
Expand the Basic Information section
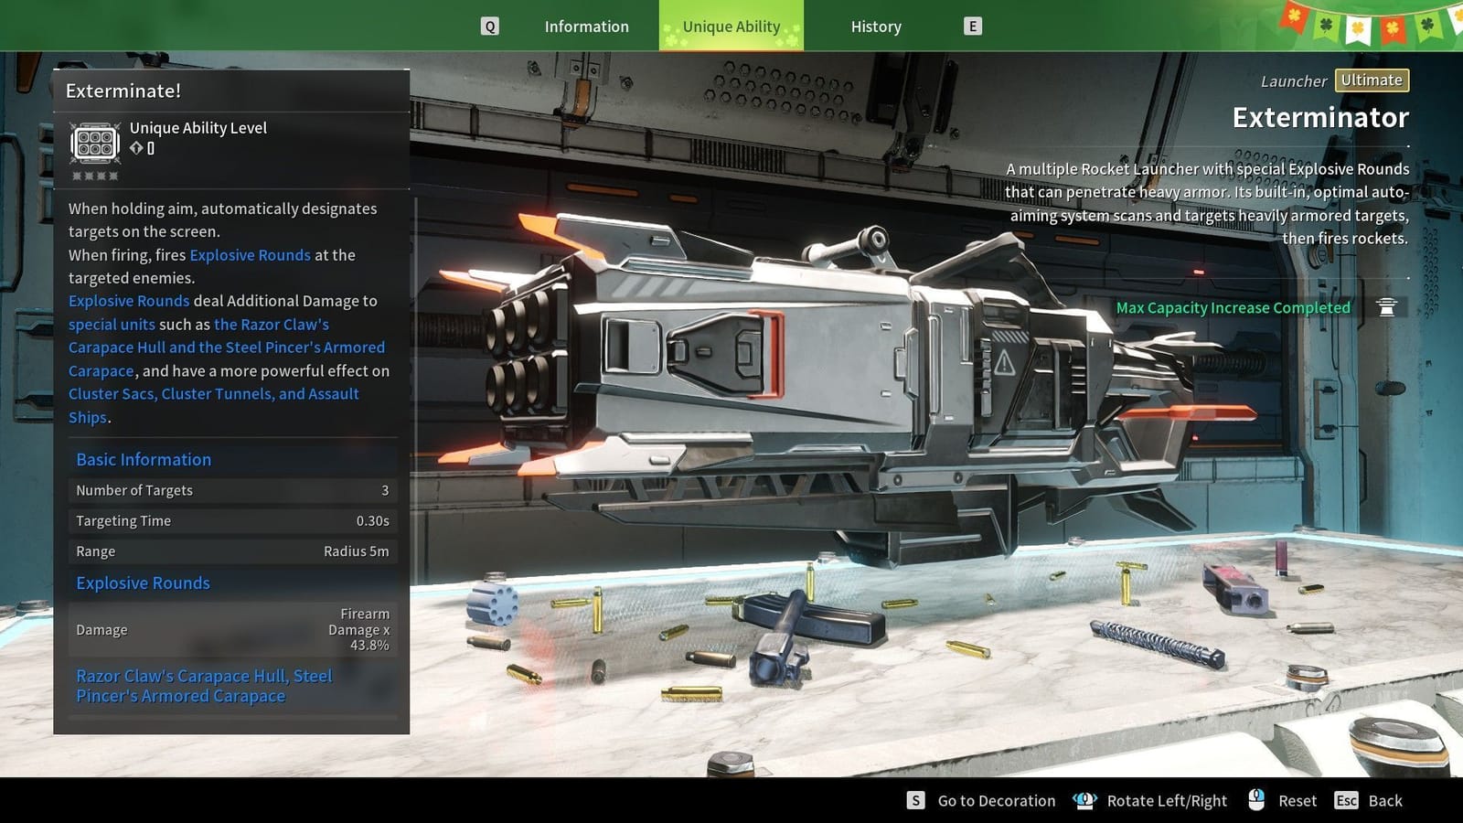[143, 459]
